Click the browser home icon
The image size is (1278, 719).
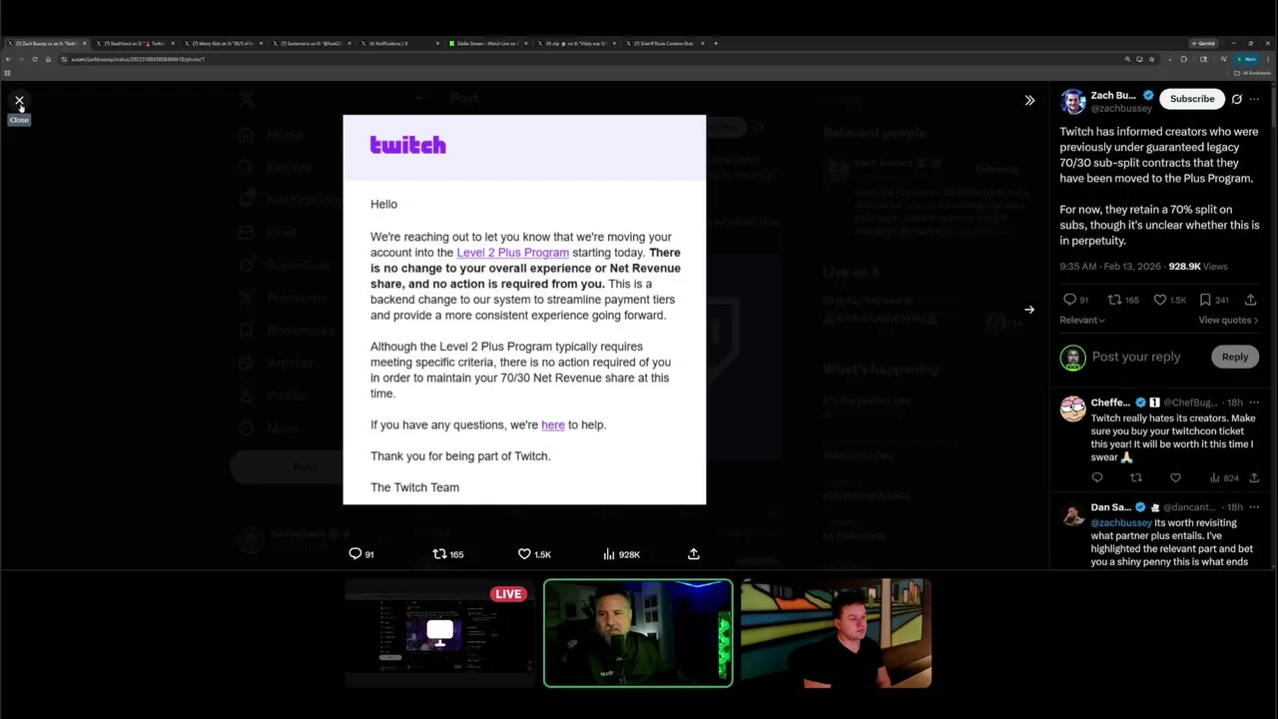[48, 59]
